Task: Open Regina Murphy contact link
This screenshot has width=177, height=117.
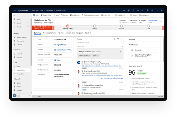Action: [61, 45]
